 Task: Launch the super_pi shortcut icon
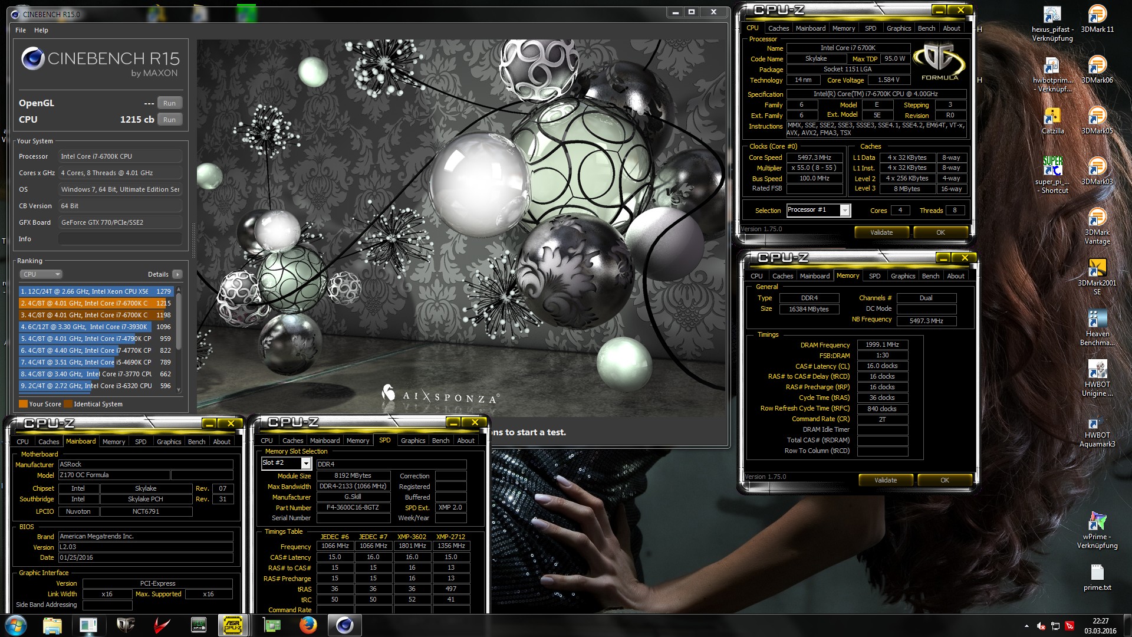[1052, 175]
